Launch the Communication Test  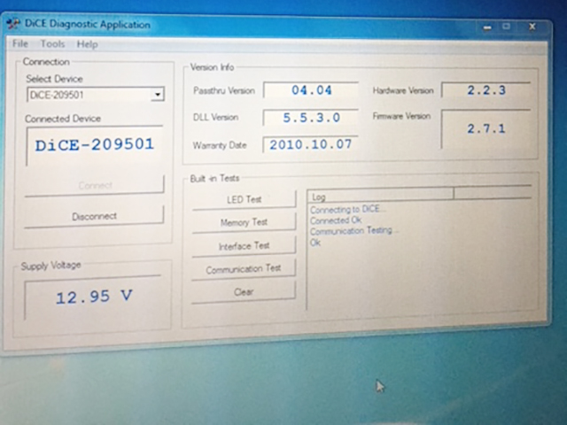click(x=244, y=268)
